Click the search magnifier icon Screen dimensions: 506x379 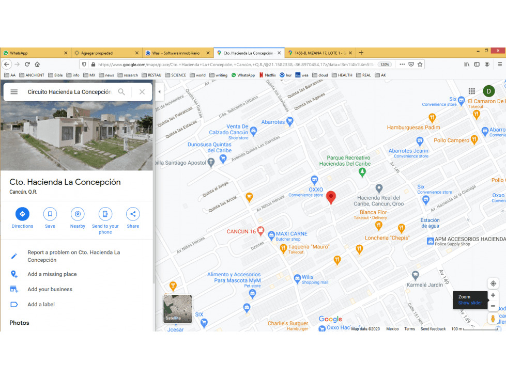click(x=121, y=92)
